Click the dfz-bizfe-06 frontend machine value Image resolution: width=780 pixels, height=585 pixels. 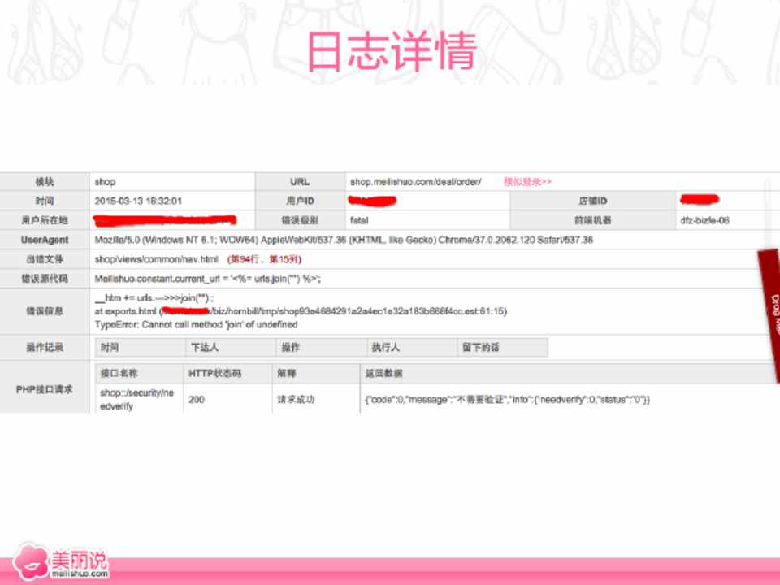(x=704, y=220)
